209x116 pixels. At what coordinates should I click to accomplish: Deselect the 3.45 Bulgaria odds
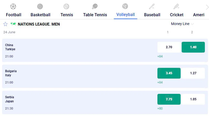point(169,73)
